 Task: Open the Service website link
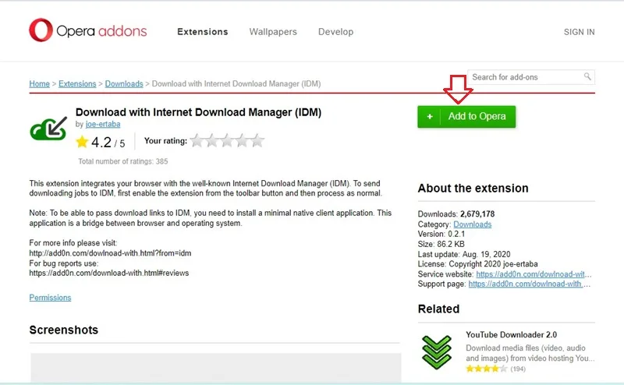point(534,274)
